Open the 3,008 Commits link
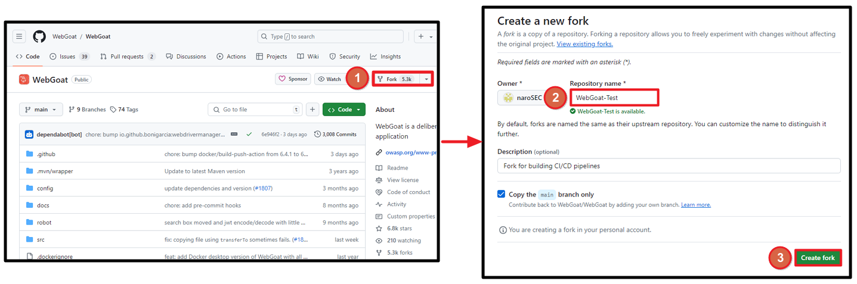Viewport: 857px width, 284px height. 335,134
